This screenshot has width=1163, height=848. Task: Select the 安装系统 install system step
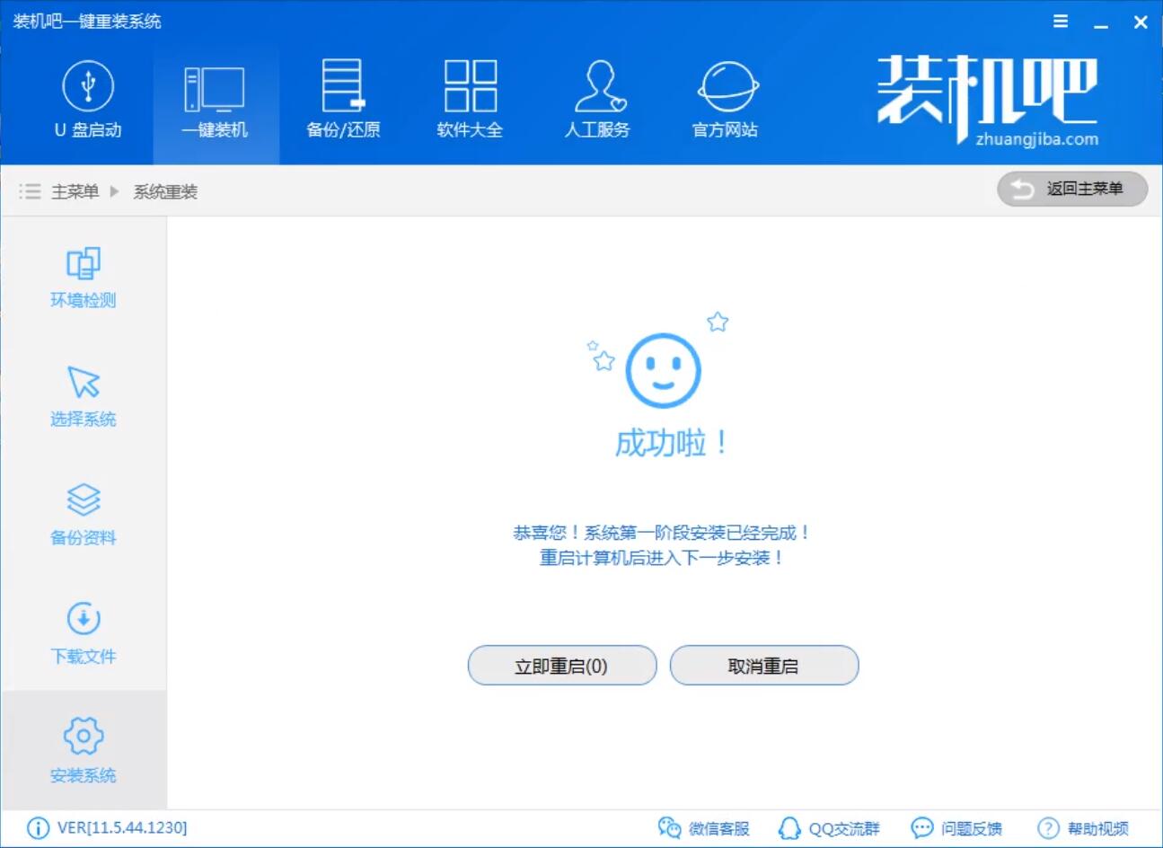point(83,751)
